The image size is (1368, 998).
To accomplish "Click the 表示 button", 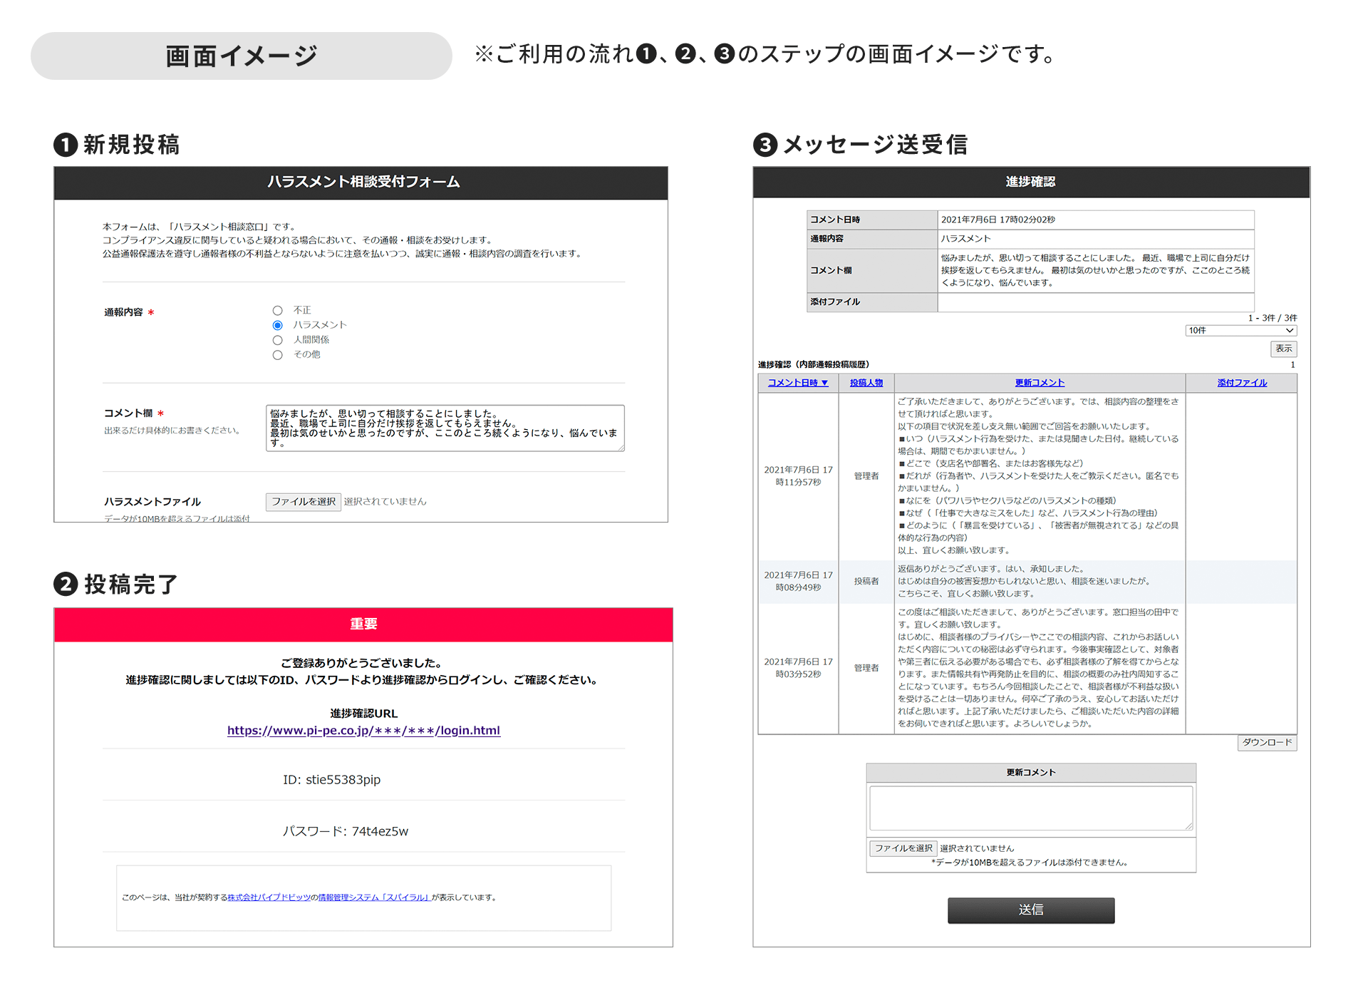I will pyautogui.click(x=1283, y=349).
